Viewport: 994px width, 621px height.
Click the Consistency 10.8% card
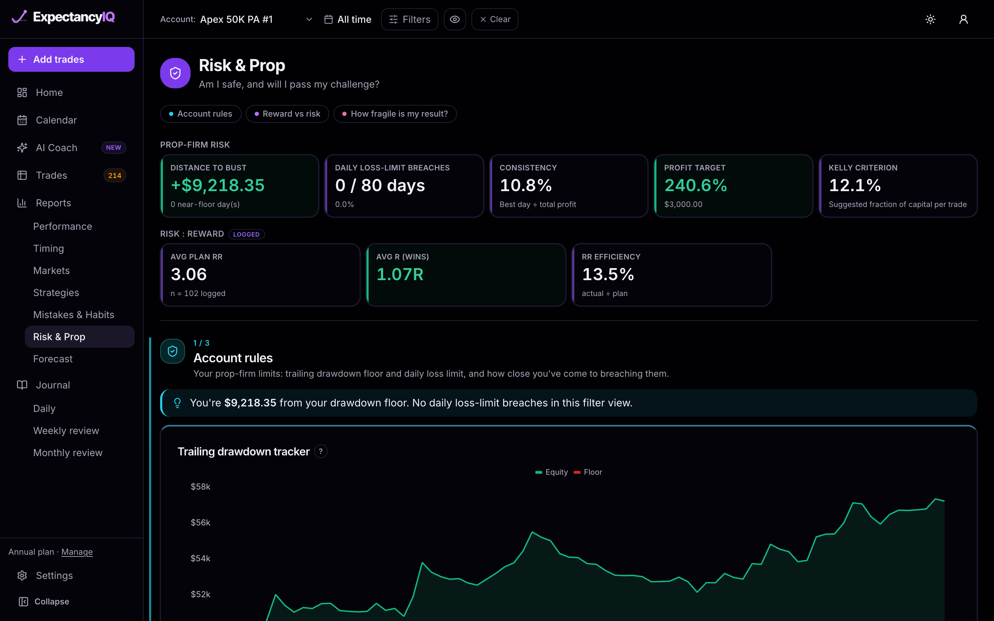(568, 186)
